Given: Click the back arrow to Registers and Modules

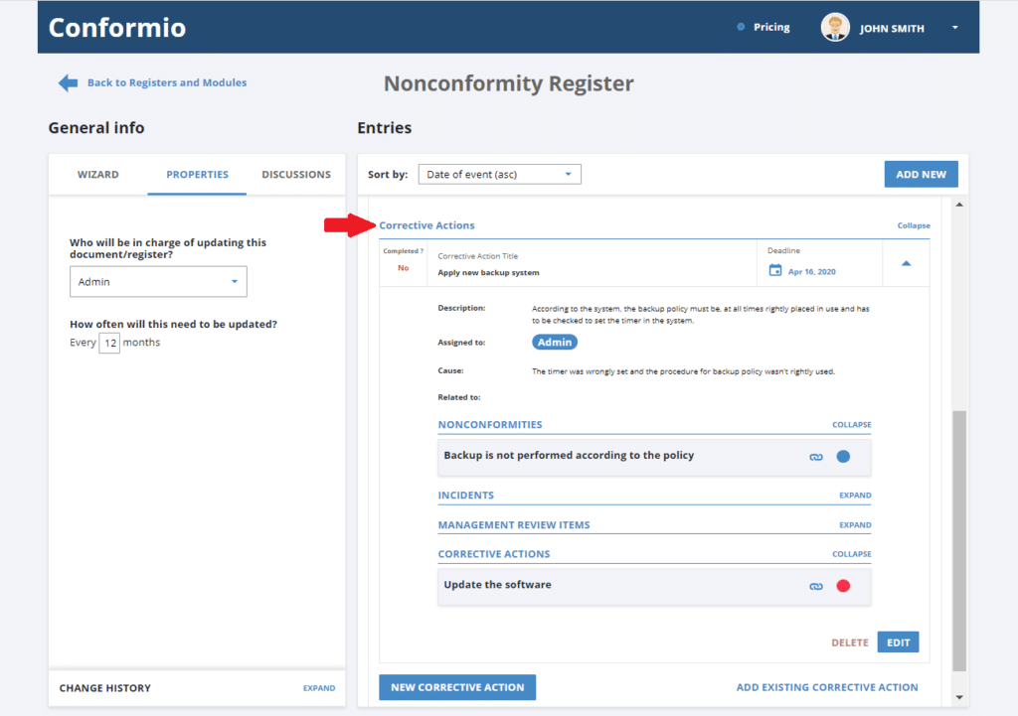Looking at the screenshot, I should tap(68, 82).
